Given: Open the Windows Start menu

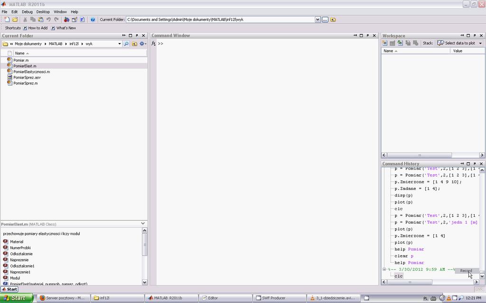Looking at the screenshot, I should tap(17, 298).
